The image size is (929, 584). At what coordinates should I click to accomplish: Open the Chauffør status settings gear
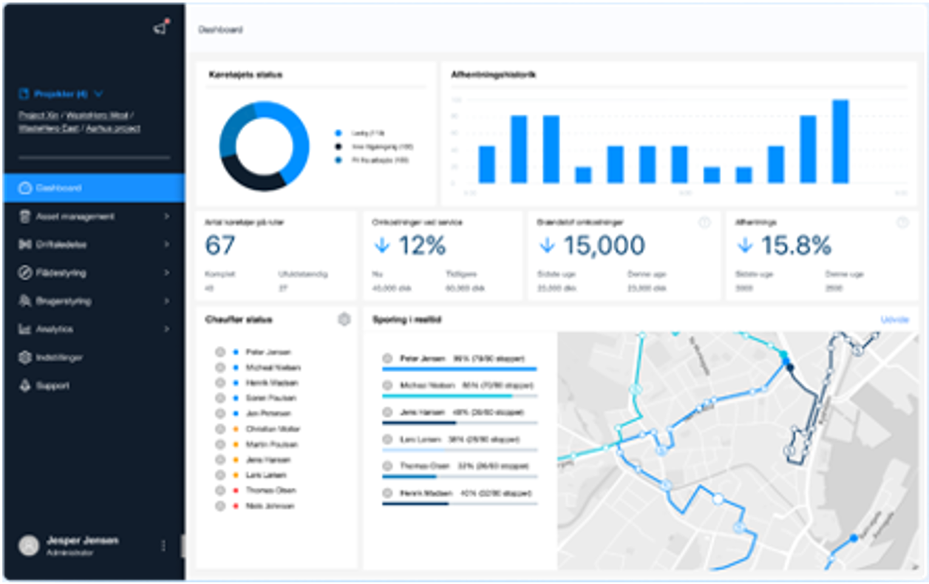coord(344,319)
